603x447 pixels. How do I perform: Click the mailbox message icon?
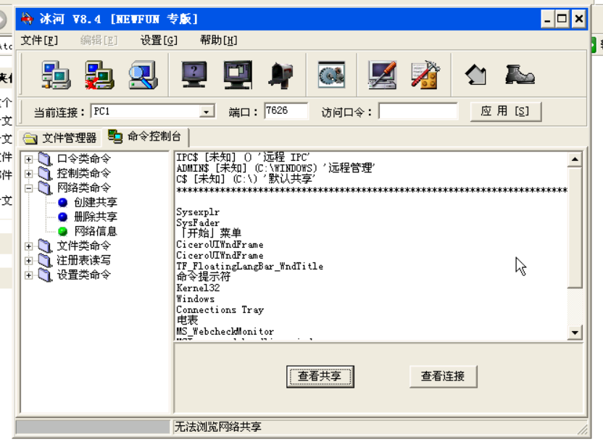(281, 76)
